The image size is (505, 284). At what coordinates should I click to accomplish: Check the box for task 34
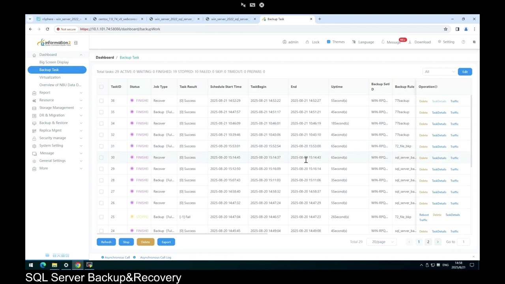[101, 123]
